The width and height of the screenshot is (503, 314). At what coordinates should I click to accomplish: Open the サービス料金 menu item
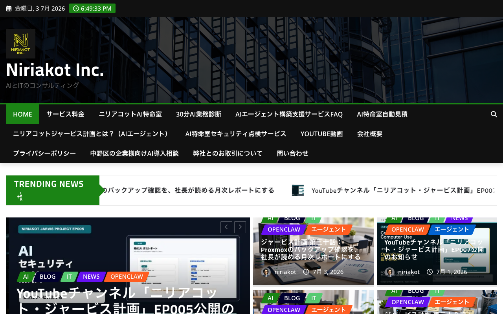pyautogui.click(x=65, y=114)
